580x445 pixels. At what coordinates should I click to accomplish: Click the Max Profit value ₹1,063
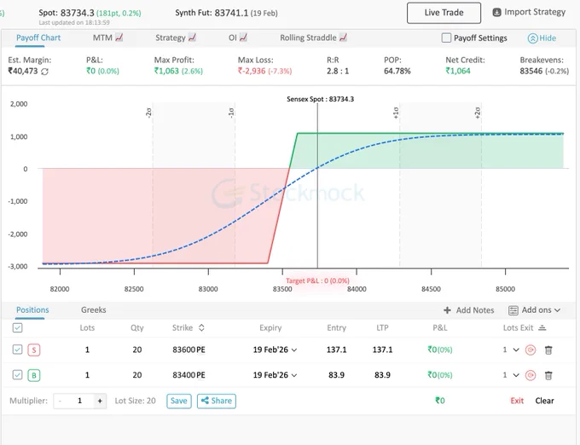pos(166,71)
